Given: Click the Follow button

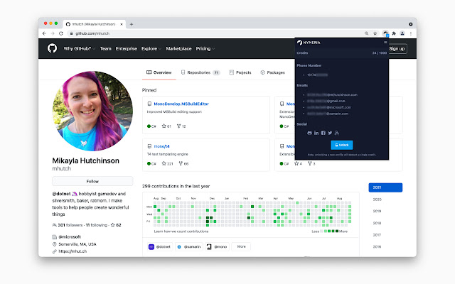Looking at the screenshot, I should (92, 181).
